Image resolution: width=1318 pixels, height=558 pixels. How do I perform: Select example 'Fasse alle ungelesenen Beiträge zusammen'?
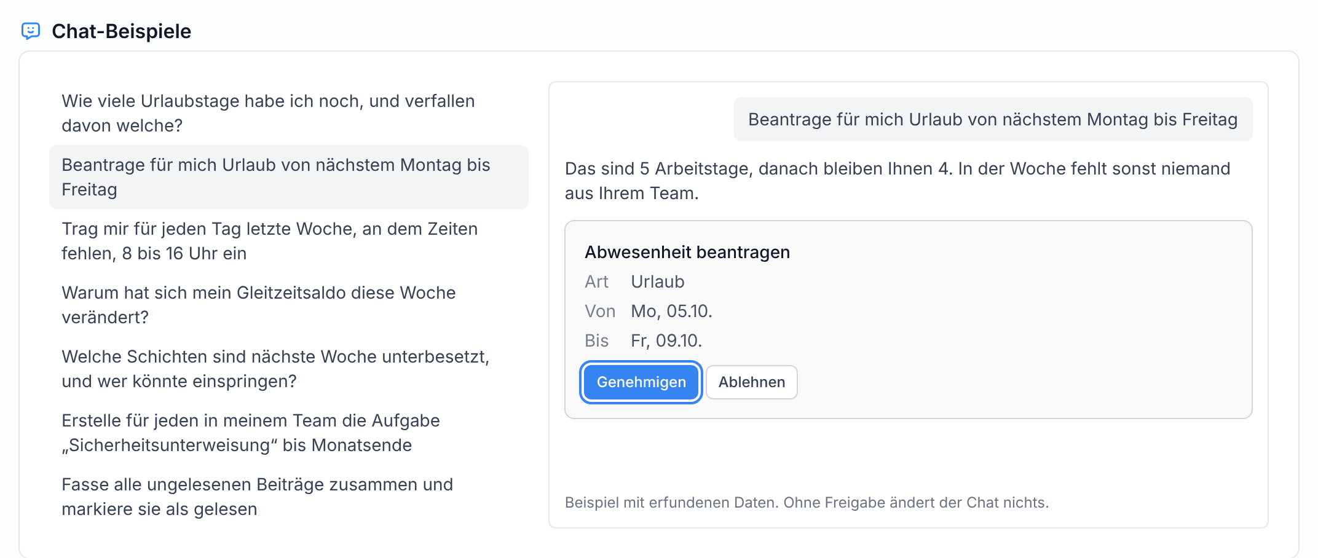click(289, 497)
